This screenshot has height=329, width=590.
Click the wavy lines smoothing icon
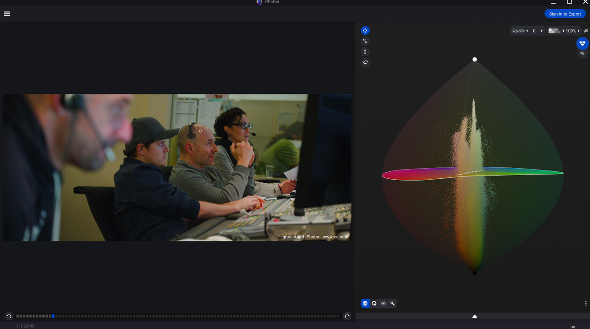pyautogui.click(x=519, y=31)
